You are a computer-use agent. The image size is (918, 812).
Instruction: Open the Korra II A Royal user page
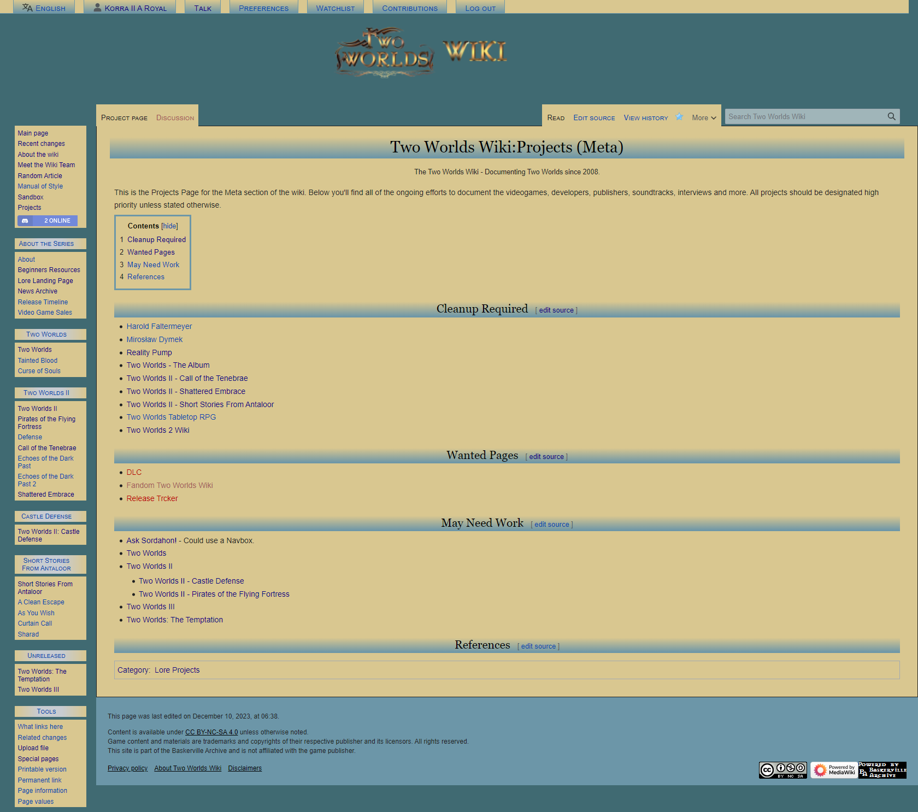[x=130, y=8]
